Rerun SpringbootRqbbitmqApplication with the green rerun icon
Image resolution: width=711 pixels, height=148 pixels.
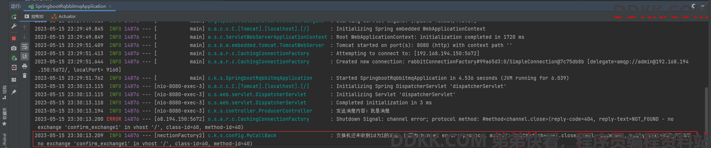click(x=14, y=16)
